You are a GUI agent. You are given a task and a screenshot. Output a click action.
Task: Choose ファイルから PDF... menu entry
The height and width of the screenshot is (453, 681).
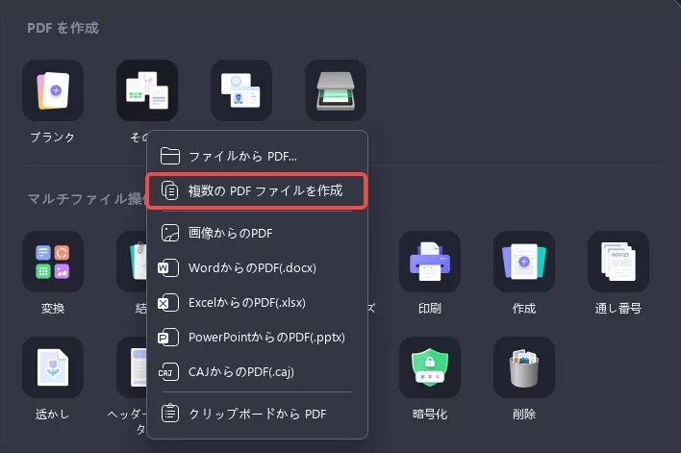(257, 156)
